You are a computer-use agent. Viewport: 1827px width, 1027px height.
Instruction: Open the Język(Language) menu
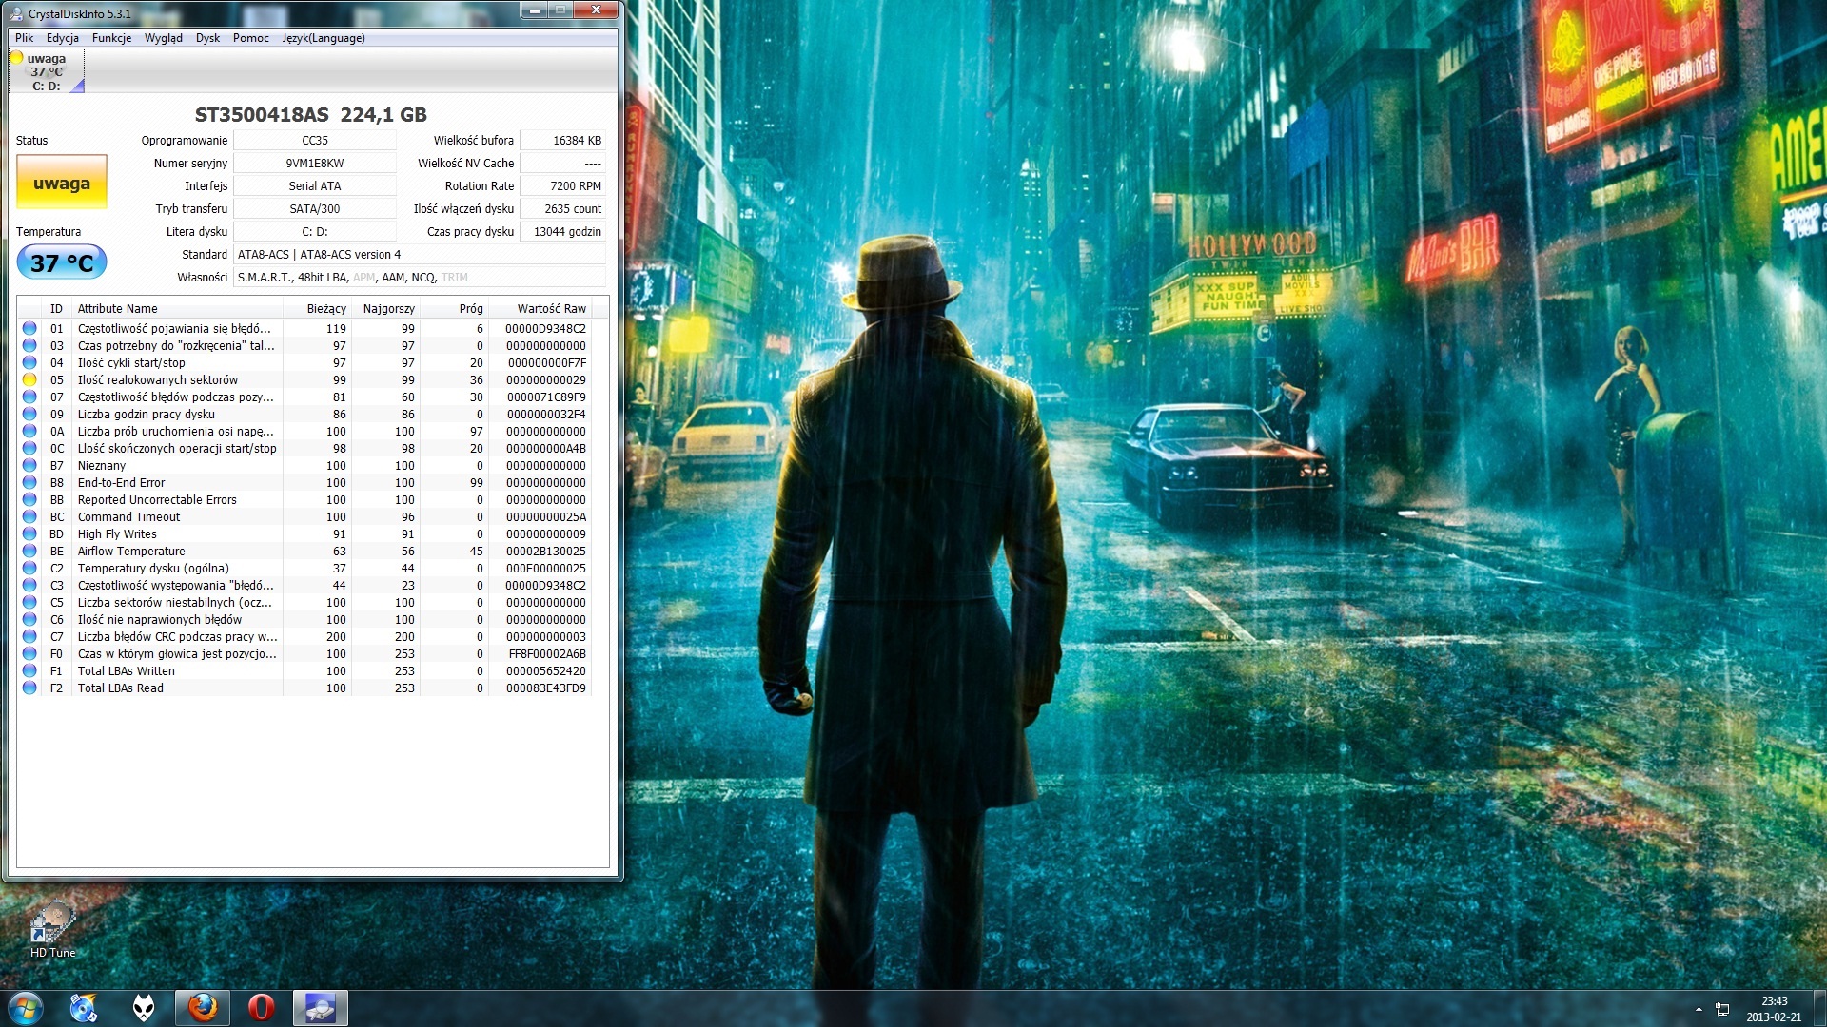point(324,38)
